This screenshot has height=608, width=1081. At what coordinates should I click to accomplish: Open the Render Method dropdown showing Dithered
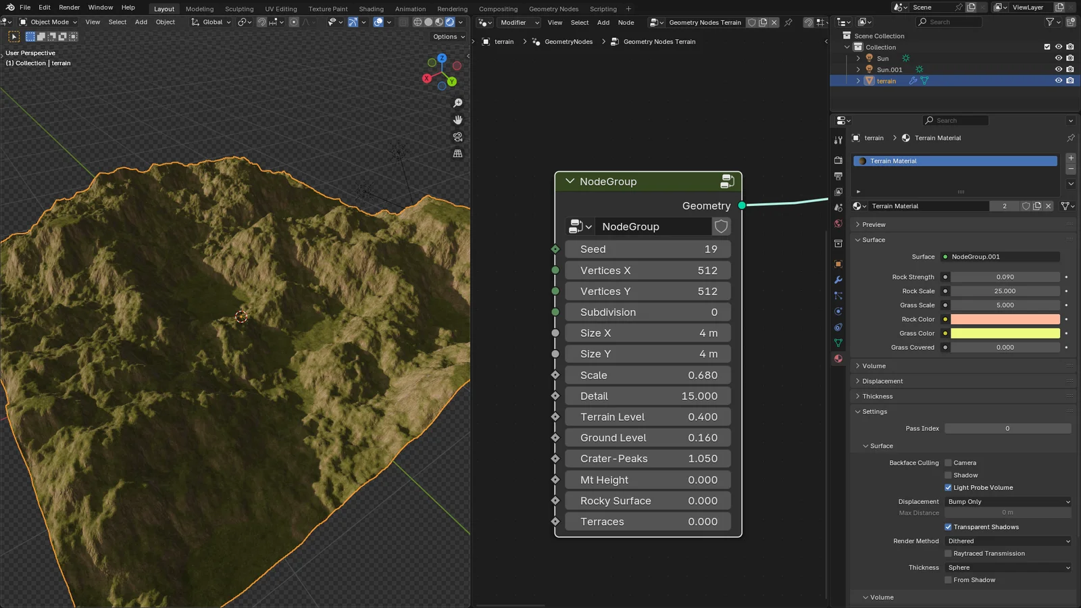coord(1007,541)
